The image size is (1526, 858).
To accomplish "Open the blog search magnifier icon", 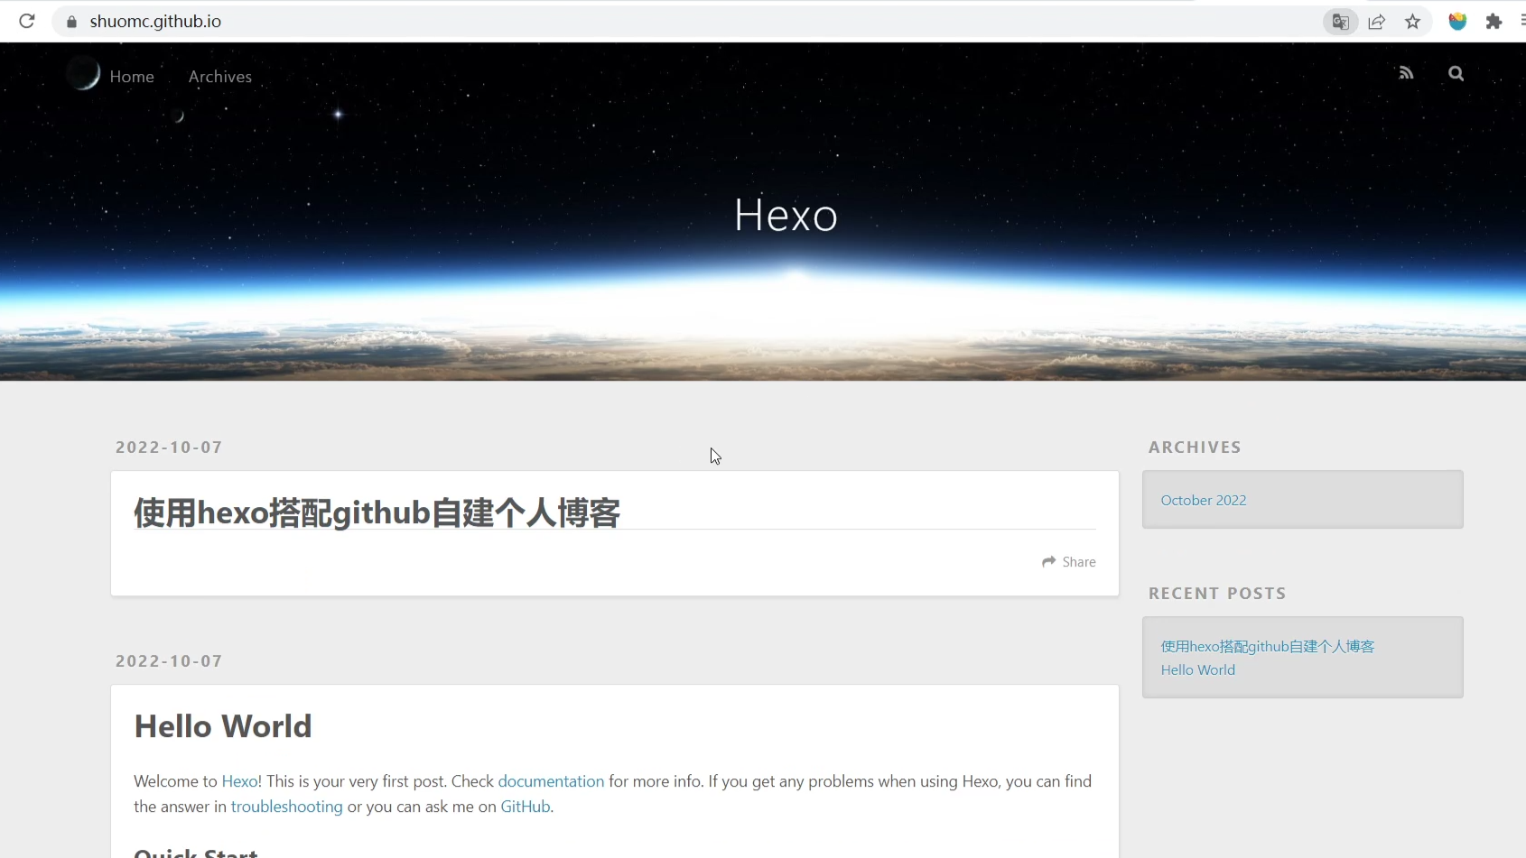I will (1456, 73).
